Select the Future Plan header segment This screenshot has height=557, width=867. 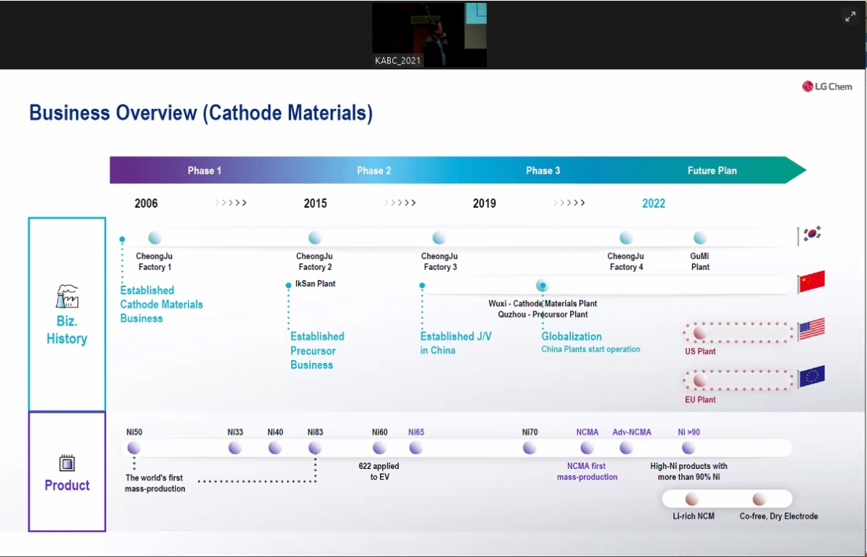pos(712,171)
